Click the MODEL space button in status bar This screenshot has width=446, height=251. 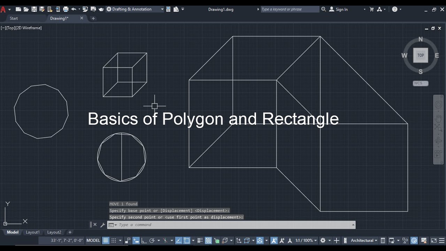pyautogui.click(x=93, y=241)
